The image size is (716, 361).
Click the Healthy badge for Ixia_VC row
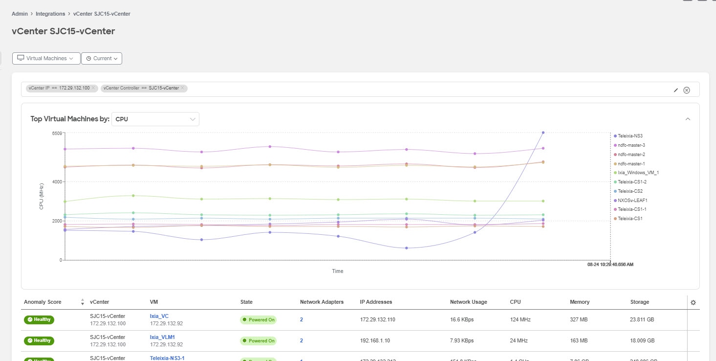[39, 319]
